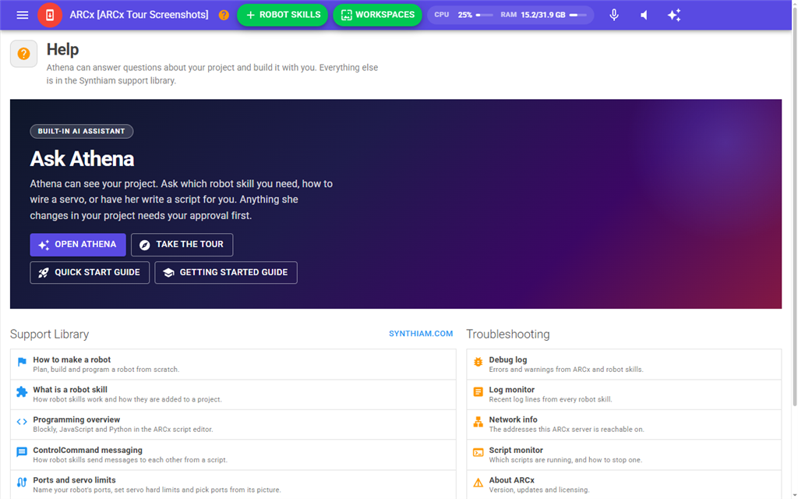
Task: Click the network tree icon for Network info
Action: (478, 422)
